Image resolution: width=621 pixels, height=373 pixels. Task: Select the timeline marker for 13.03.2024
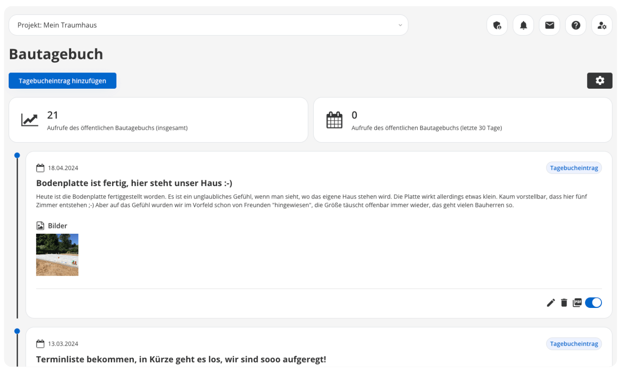(x=17, y=331)
